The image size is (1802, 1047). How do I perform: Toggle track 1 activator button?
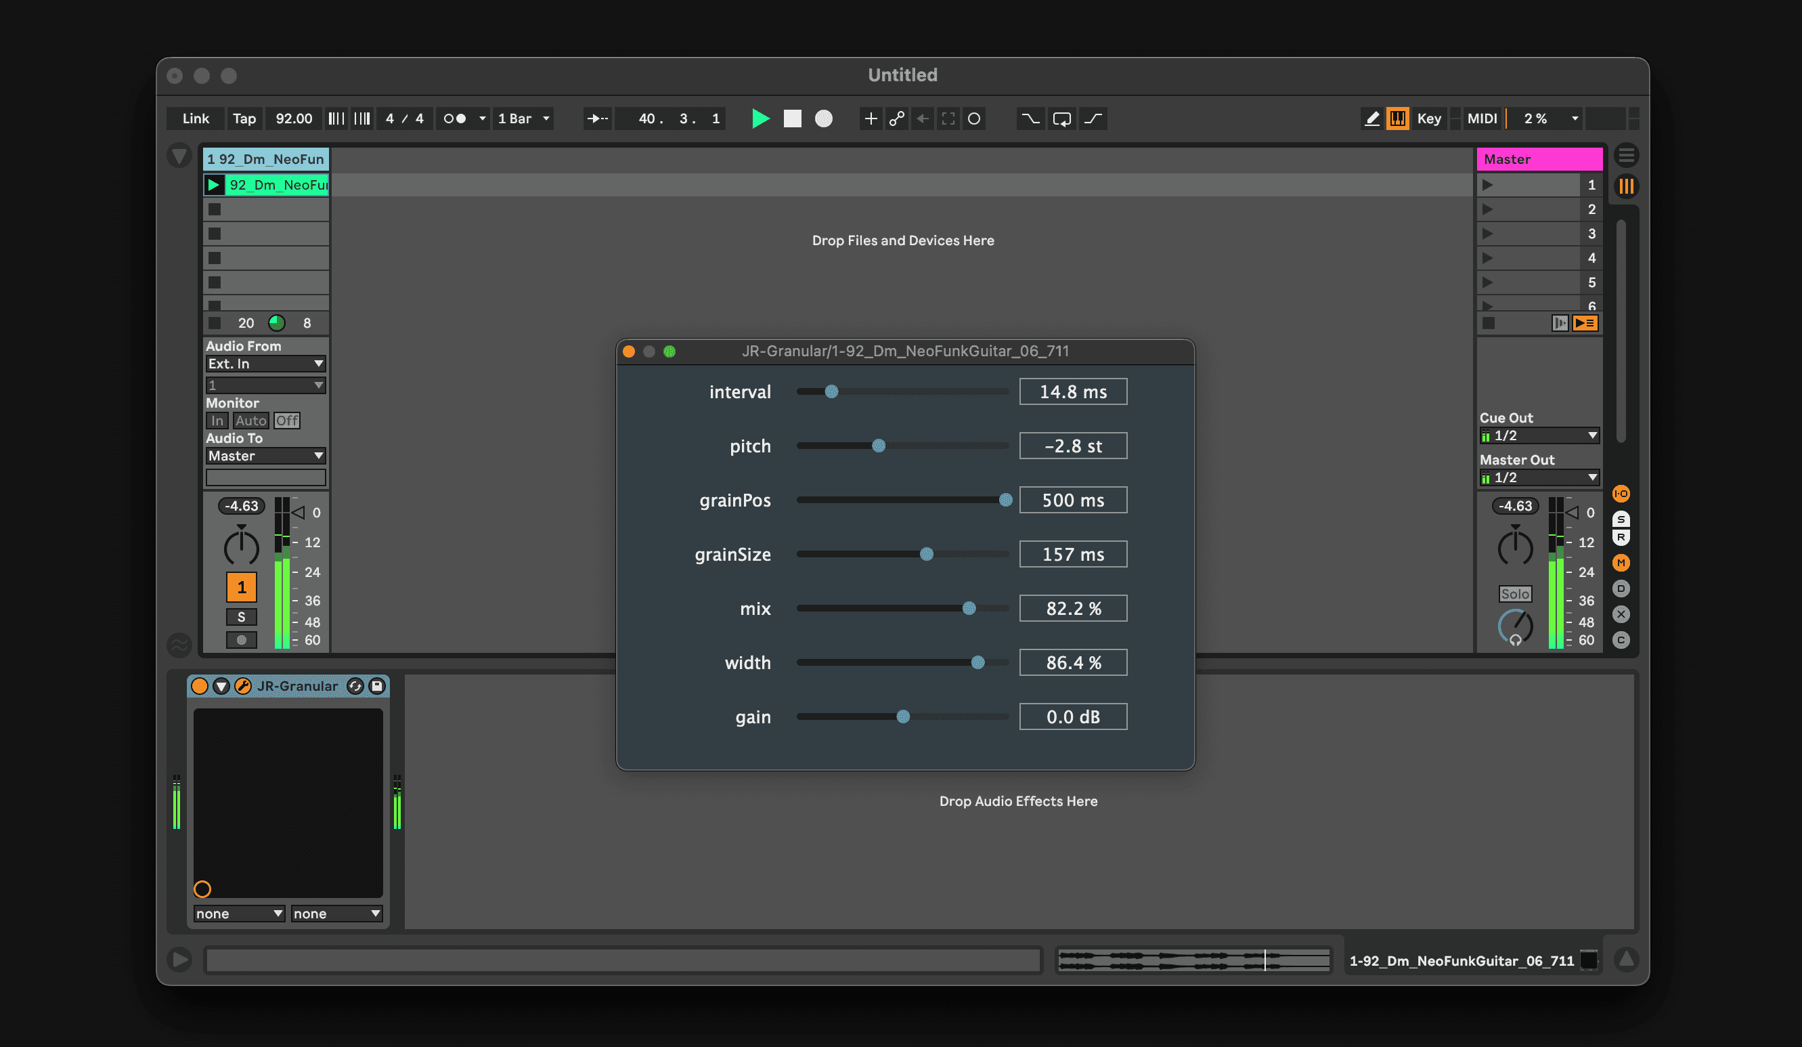241,587
